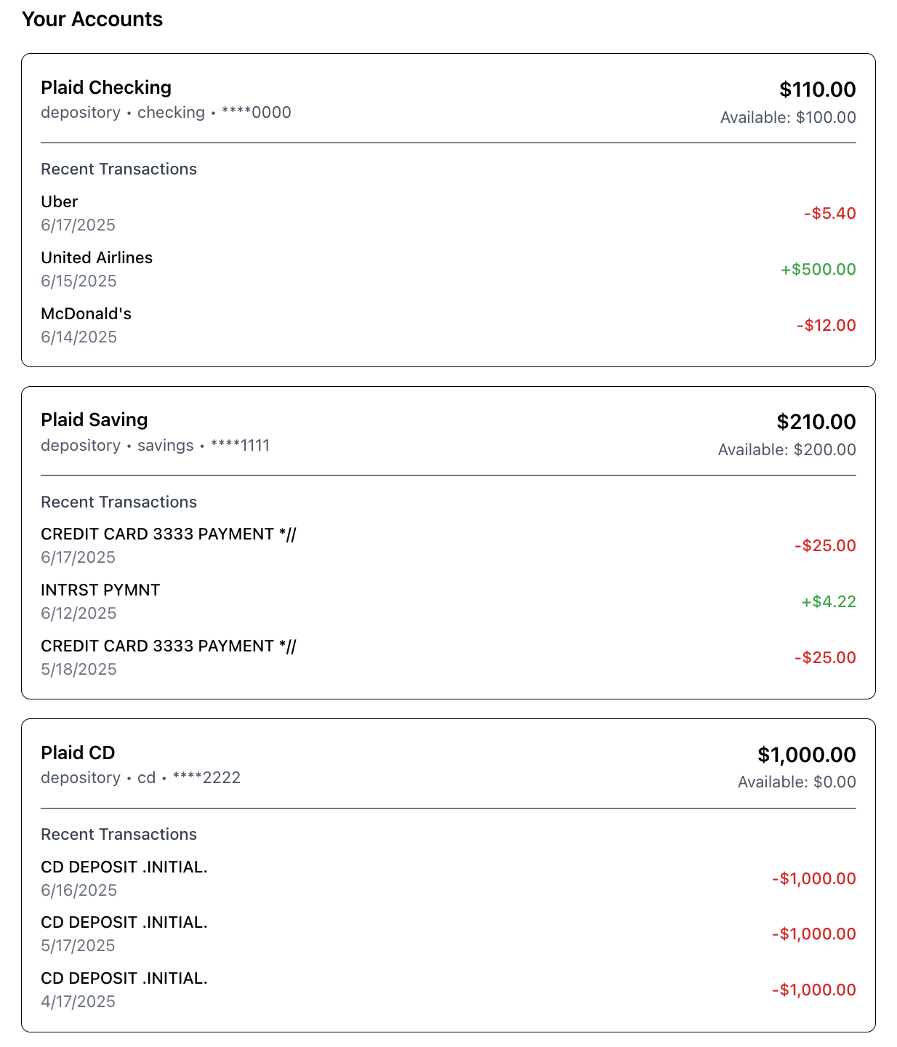The image size is (897, 1047).
Task: Click the 6/12/2025 interest payment date
Action: click(79, 613)
